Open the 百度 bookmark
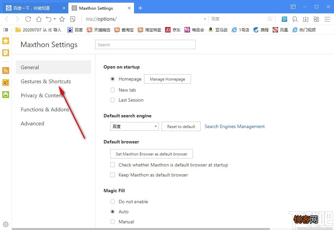Screen dimensions: 334x230 (x=75, y=30)
